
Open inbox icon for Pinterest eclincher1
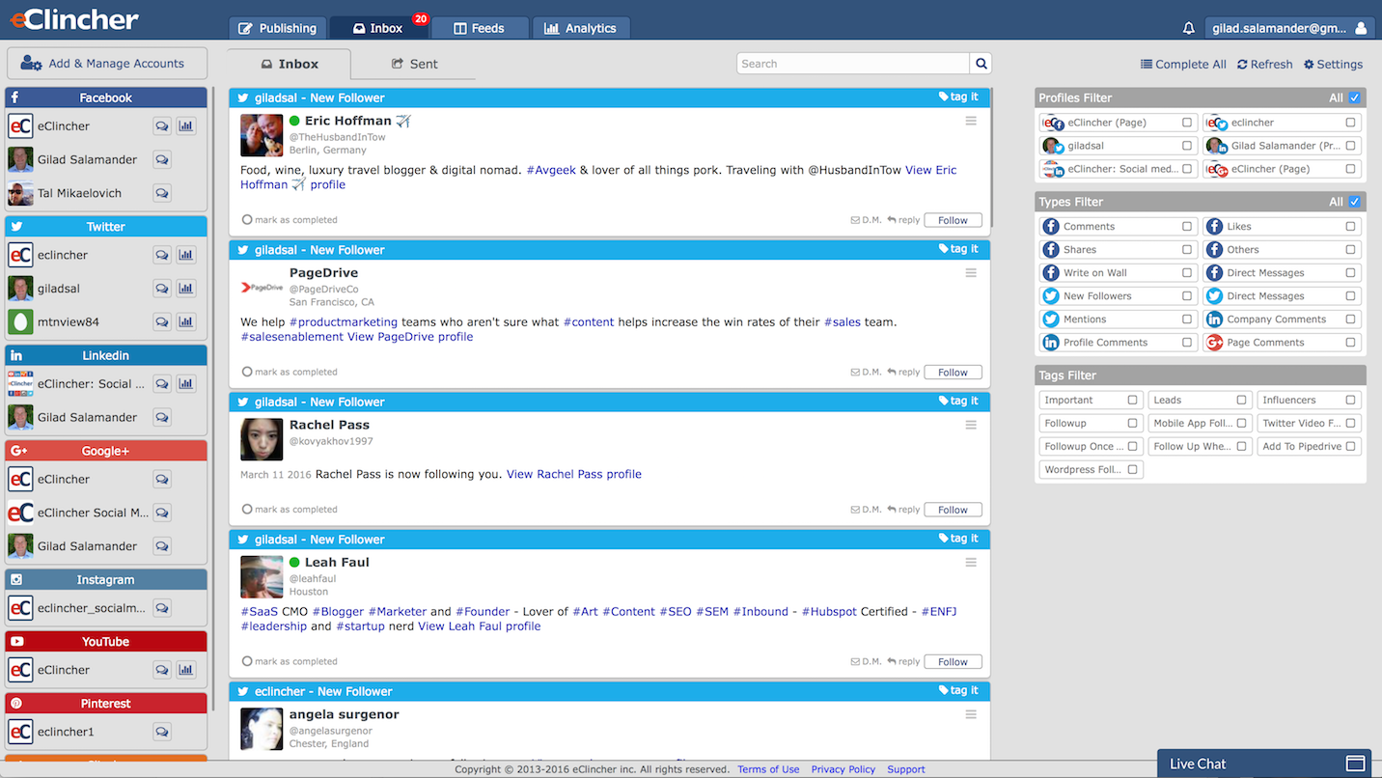[162, 732]
